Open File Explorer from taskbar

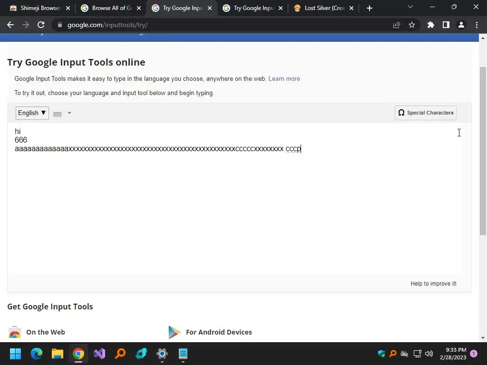point(58,354)
